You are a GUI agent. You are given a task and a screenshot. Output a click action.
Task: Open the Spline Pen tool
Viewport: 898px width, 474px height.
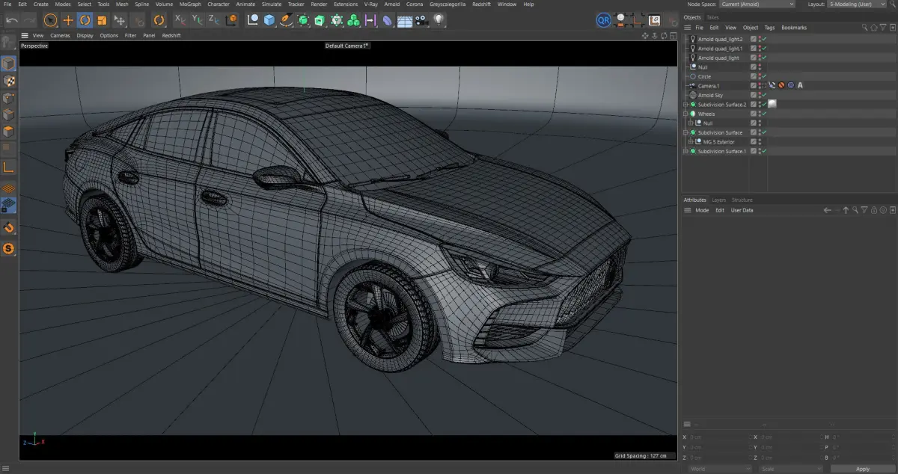[x=287, y=20]
